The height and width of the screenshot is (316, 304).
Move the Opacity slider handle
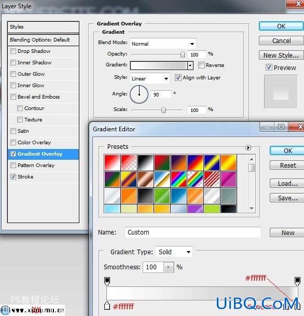tap(183, 54)
